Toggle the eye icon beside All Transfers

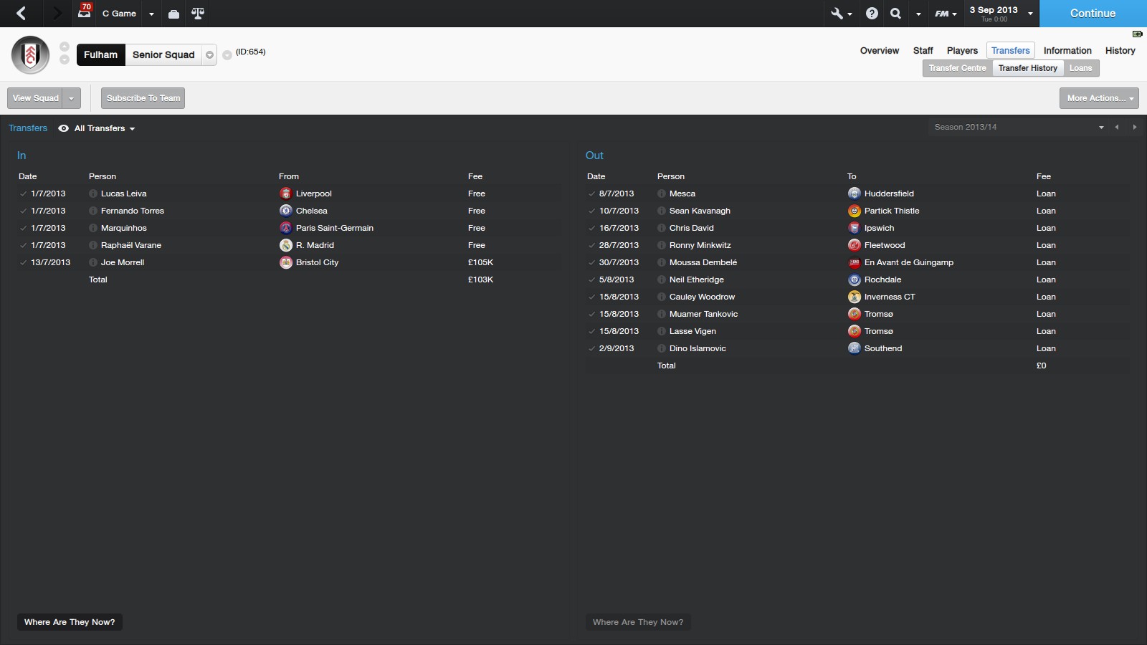coord(64,128)
